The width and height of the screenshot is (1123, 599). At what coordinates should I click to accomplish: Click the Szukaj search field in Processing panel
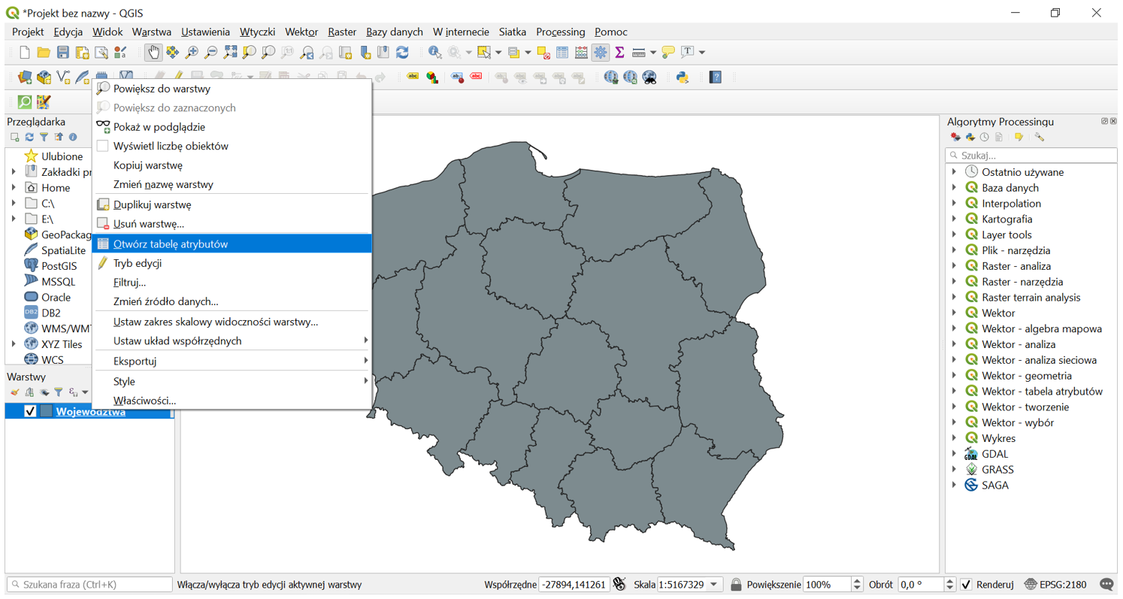tap(1030, 154)
